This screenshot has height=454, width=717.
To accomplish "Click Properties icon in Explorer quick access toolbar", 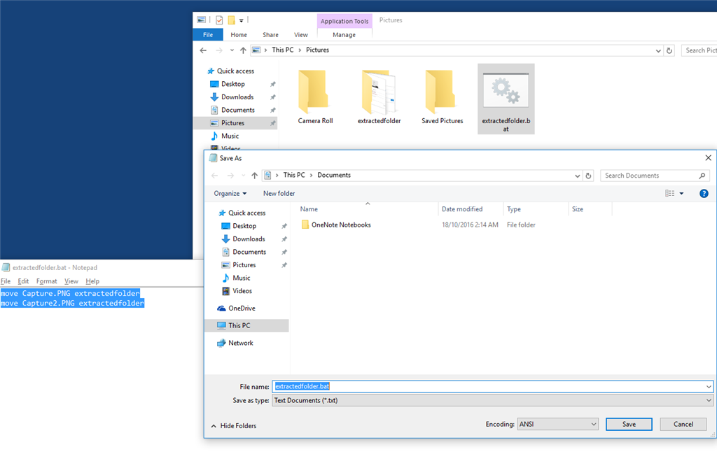I will 219,20.
